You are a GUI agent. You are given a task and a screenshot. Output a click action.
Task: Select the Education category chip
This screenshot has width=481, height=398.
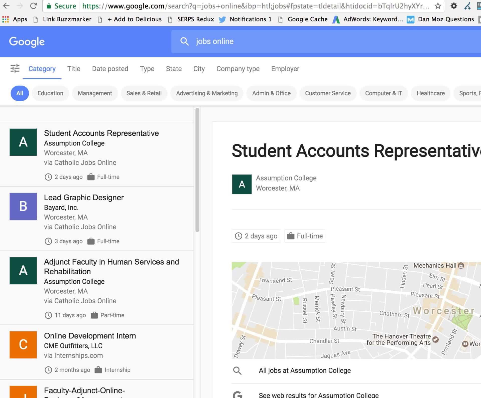(50, 93)
